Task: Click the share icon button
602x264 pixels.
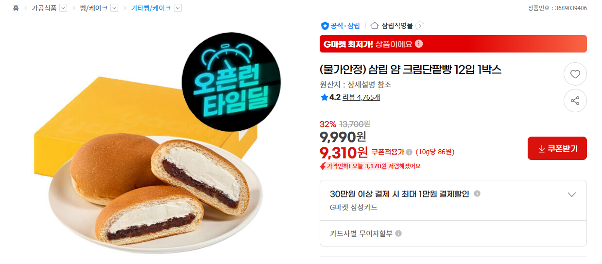Action: point(575,101)
